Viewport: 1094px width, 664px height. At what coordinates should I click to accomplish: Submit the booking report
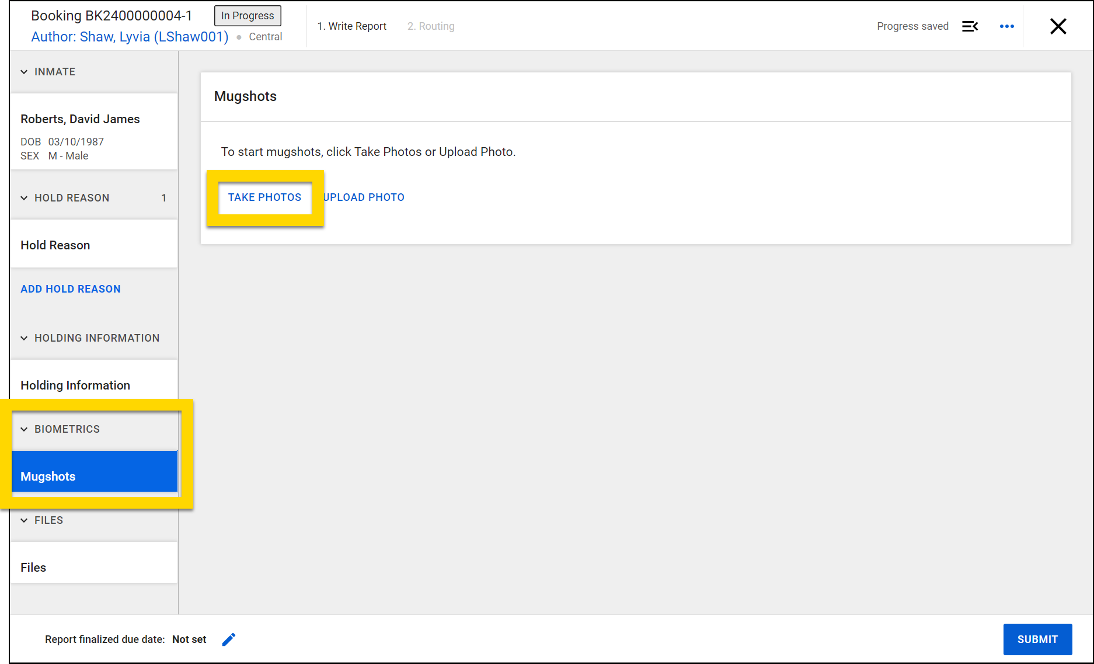[x=1037, y=639]
